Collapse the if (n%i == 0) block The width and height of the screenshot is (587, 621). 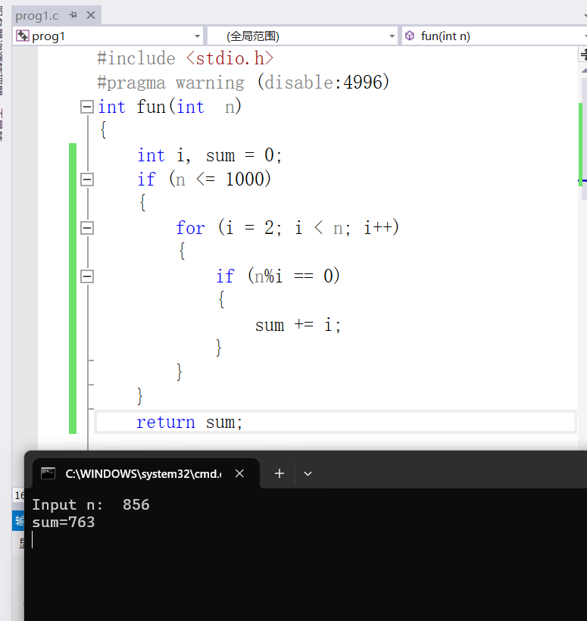(x=87, y=276)
